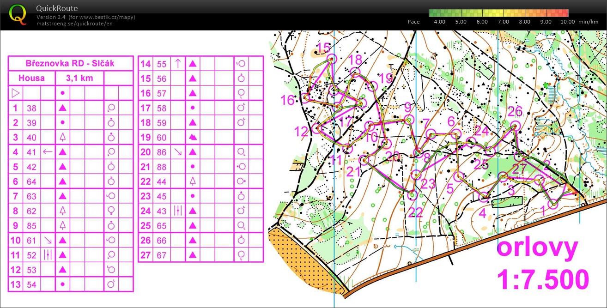
Task: Click control code 38 in the table
Action: point(31,108)
